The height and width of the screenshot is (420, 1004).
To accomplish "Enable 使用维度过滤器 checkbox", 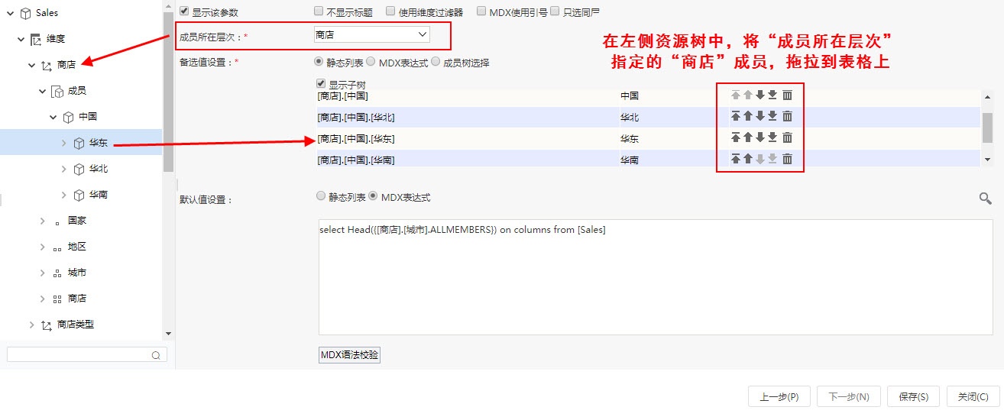I will point(390,11).
